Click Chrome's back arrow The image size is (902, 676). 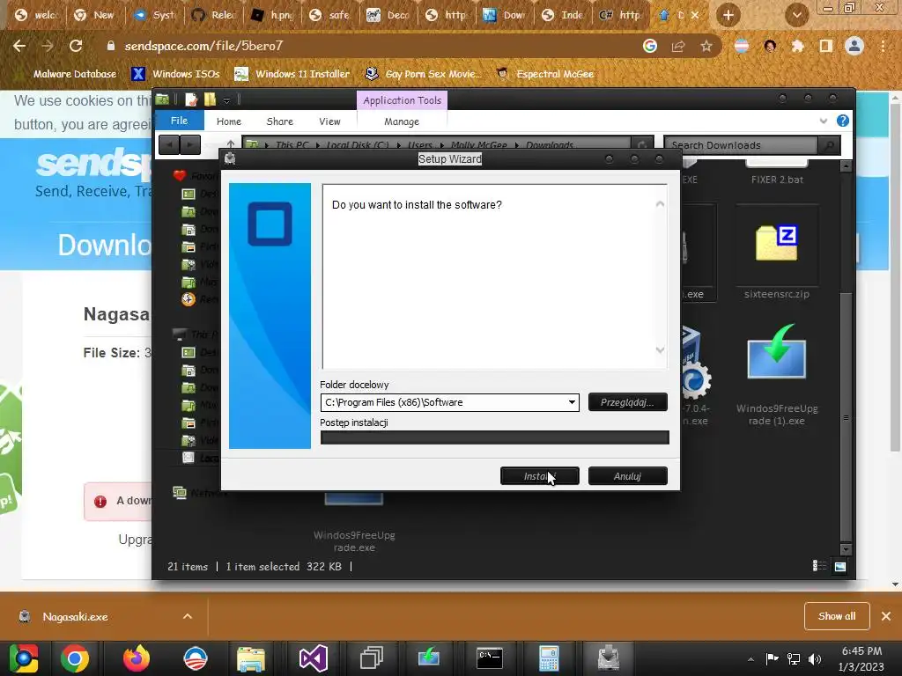tap(19, 46)
